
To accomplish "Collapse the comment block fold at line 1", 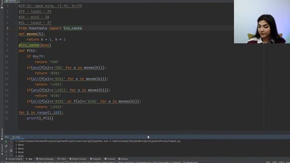I will [x=17, y=6].
